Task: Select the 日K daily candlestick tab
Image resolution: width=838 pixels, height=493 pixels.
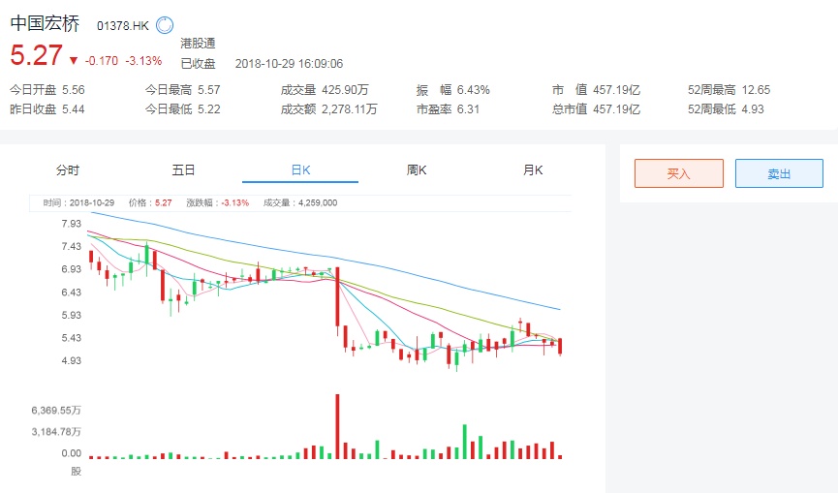Action: tap(300, 170)
